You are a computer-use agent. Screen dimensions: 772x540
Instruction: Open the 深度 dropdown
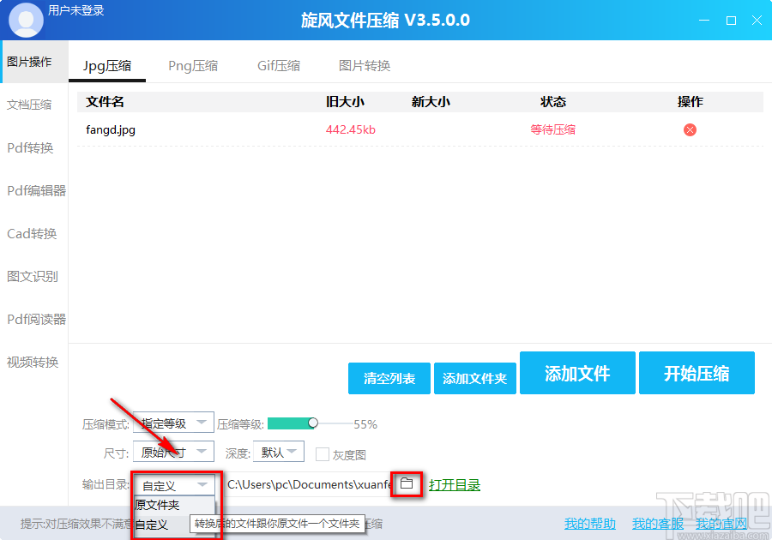[278, 452]
